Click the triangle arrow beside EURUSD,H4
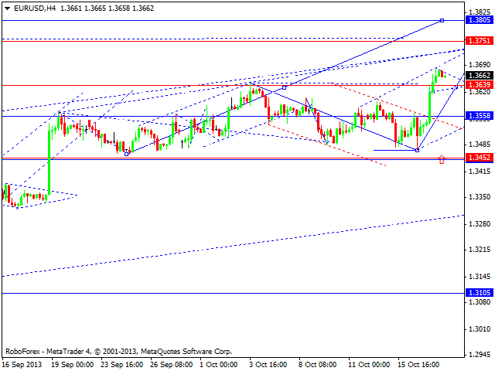 (7, 9)
